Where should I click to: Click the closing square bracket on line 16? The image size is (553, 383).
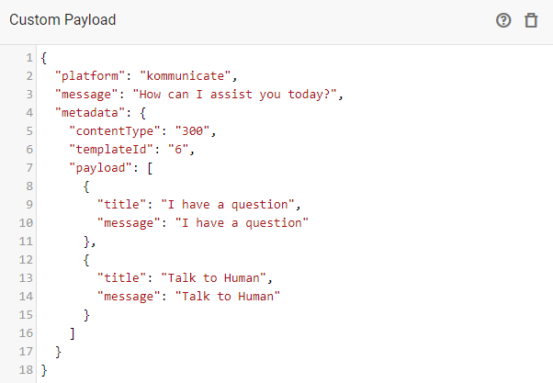point(73,333)
